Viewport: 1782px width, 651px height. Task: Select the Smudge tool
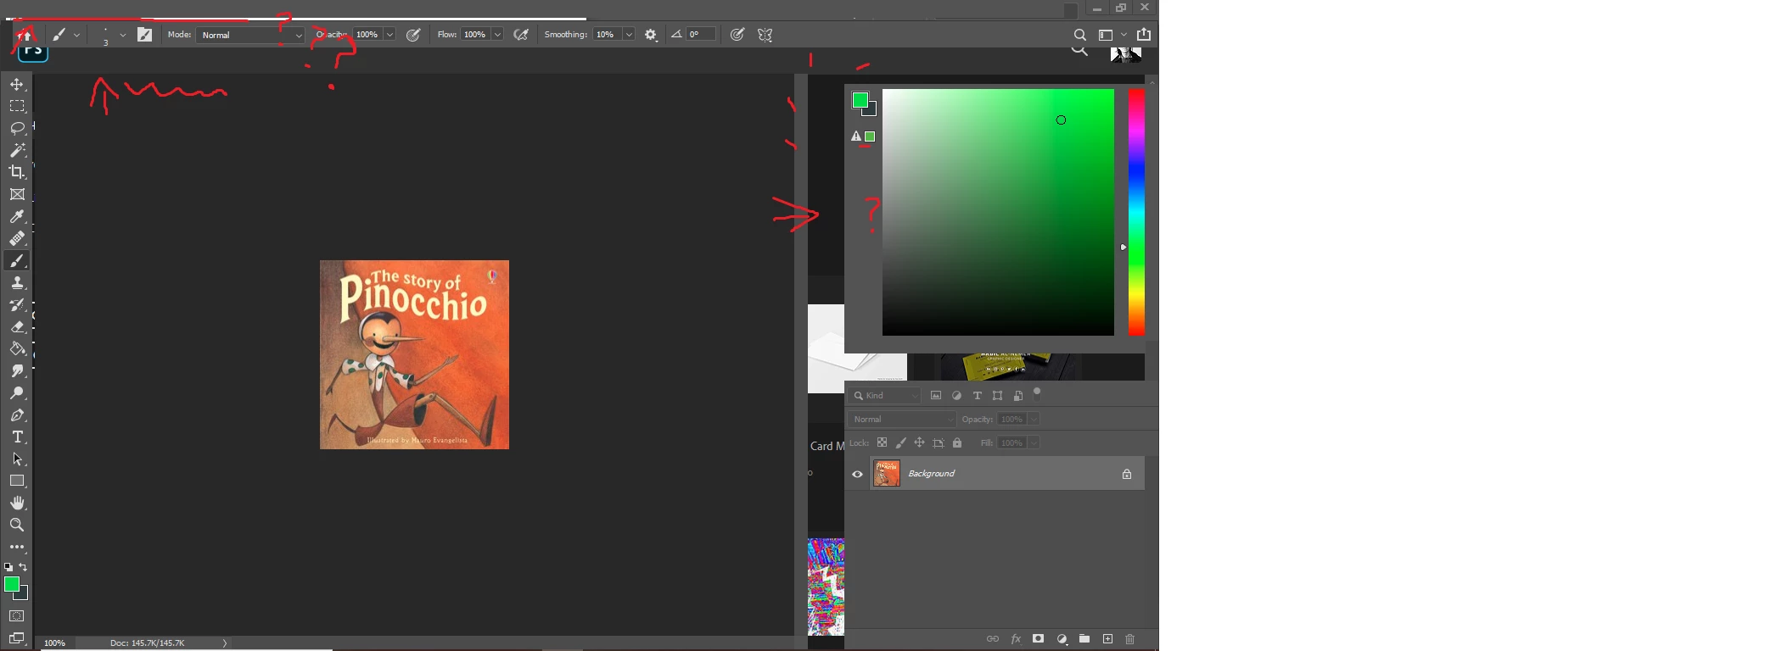click(x=17, y=371)
